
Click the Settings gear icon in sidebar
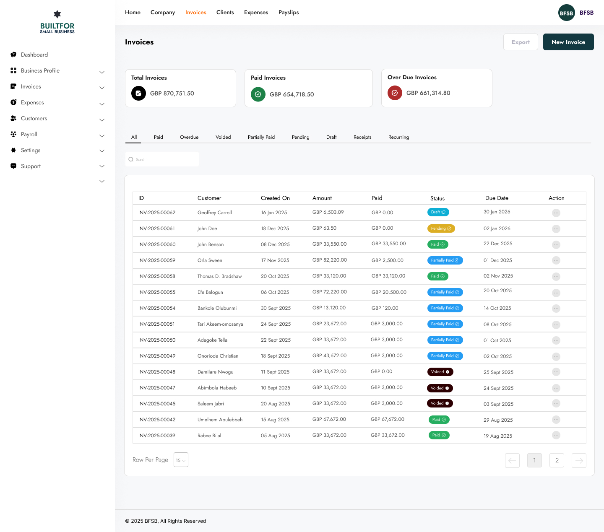click(x=13, y=150)
